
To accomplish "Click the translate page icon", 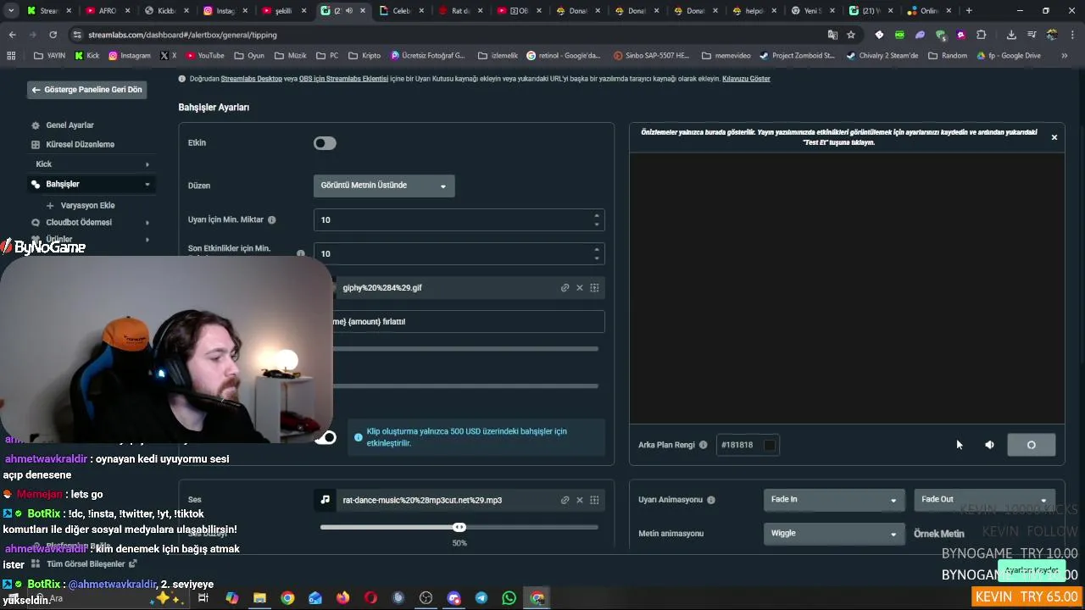I will [832, 35].
